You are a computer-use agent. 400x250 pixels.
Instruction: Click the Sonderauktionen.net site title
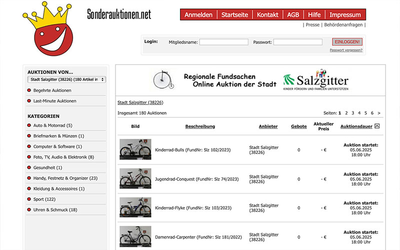(x=119, y=14)
